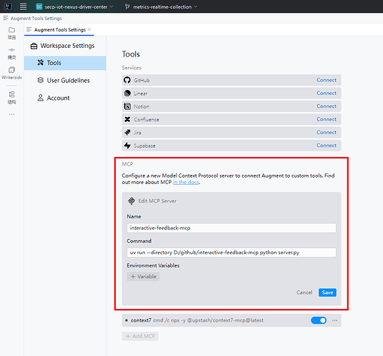Open the hamburger main menu
Screen dimensions: 383x356
click(x=23, y=6)
